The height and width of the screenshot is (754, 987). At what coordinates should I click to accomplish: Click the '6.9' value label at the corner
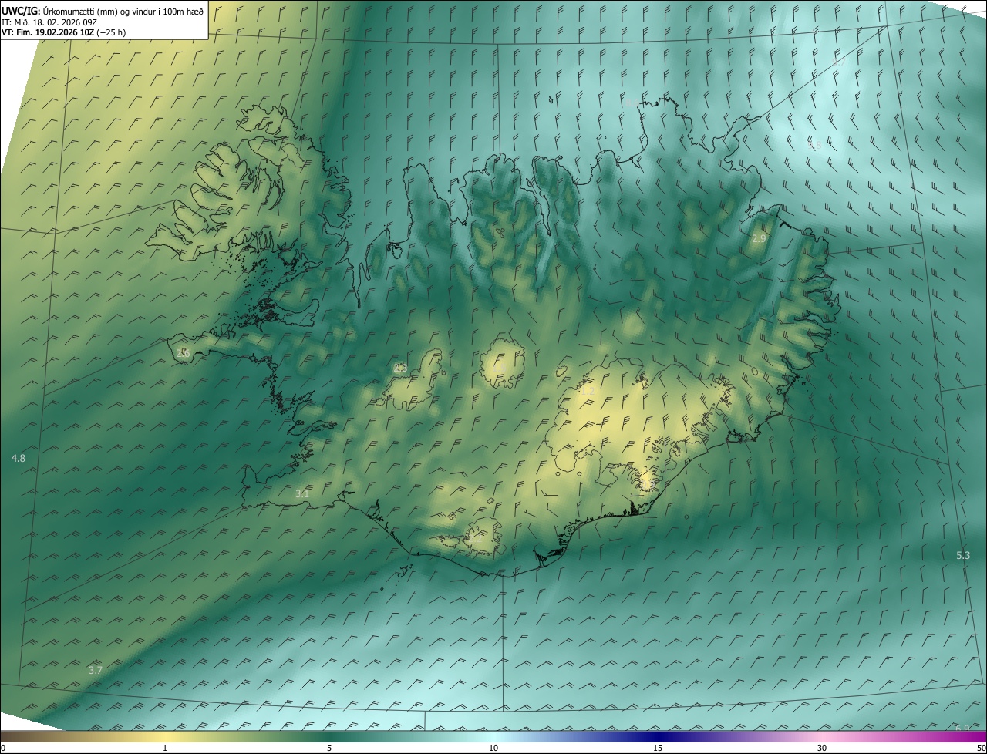pos(963,728)
